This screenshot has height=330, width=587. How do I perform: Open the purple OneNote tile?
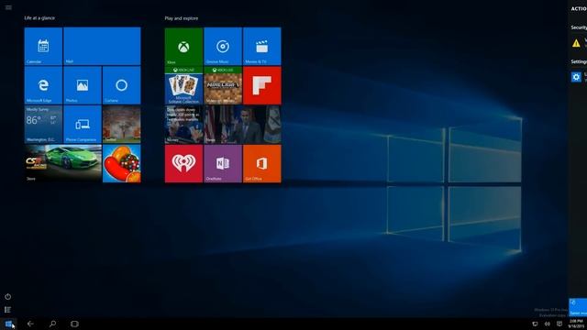tap(223, 164)
